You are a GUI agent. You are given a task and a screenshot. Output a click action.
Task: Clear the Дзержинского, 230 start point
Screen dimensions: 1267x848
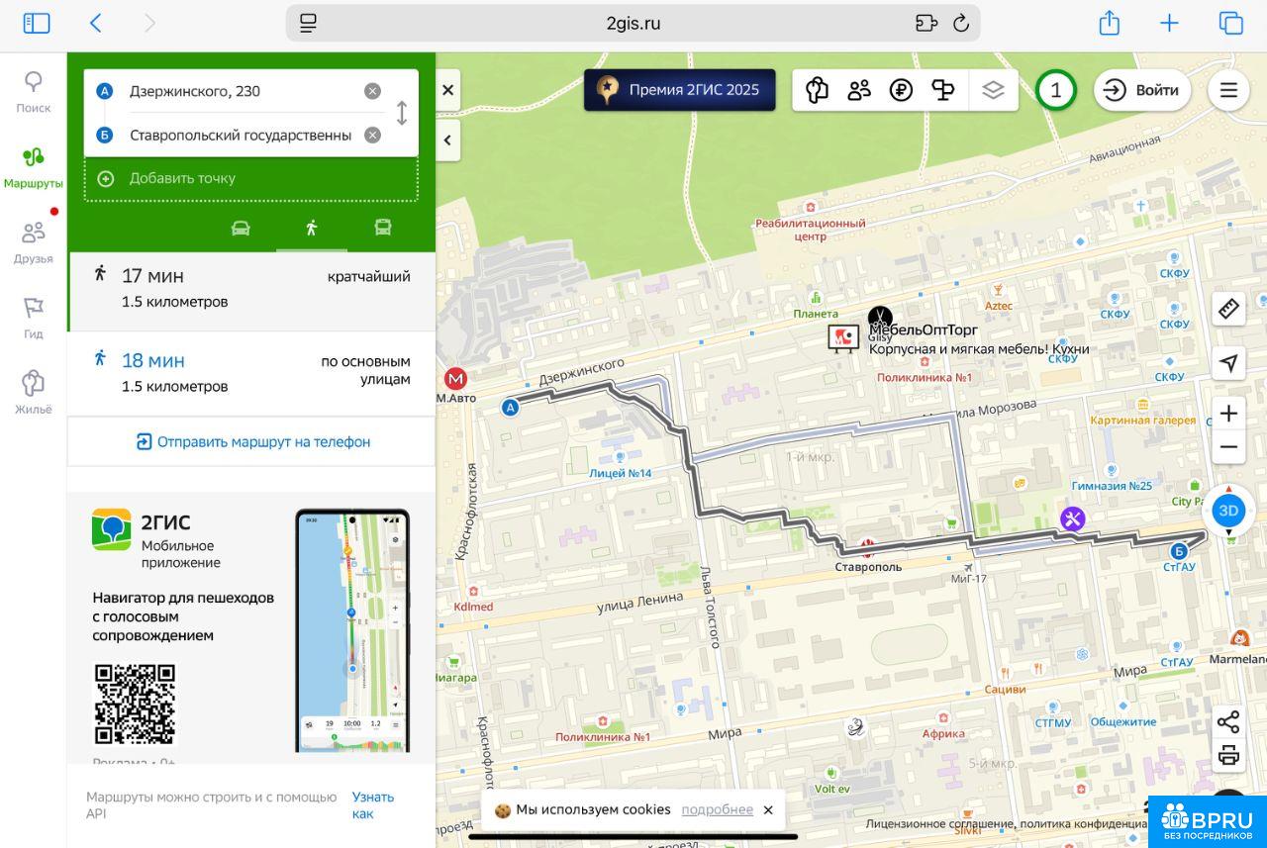pos(372,91)
